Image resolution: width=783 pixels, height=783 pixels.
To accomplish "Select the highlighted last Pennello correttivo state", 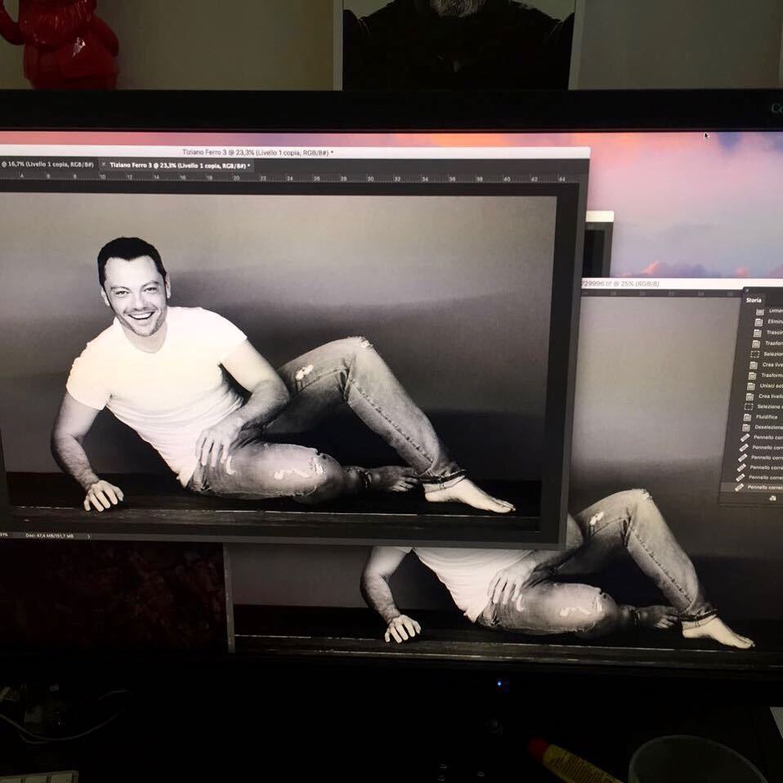I will point(765,487).
